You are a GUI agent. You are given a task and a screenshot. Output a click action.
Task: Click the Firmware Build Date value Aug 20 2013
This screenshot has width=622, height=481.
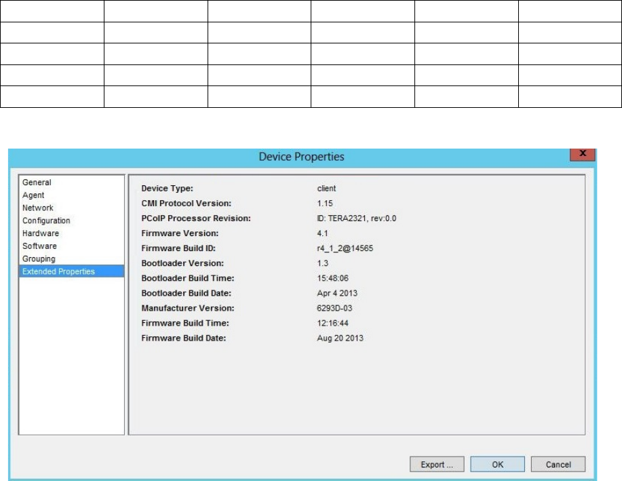tap(335, 338)
